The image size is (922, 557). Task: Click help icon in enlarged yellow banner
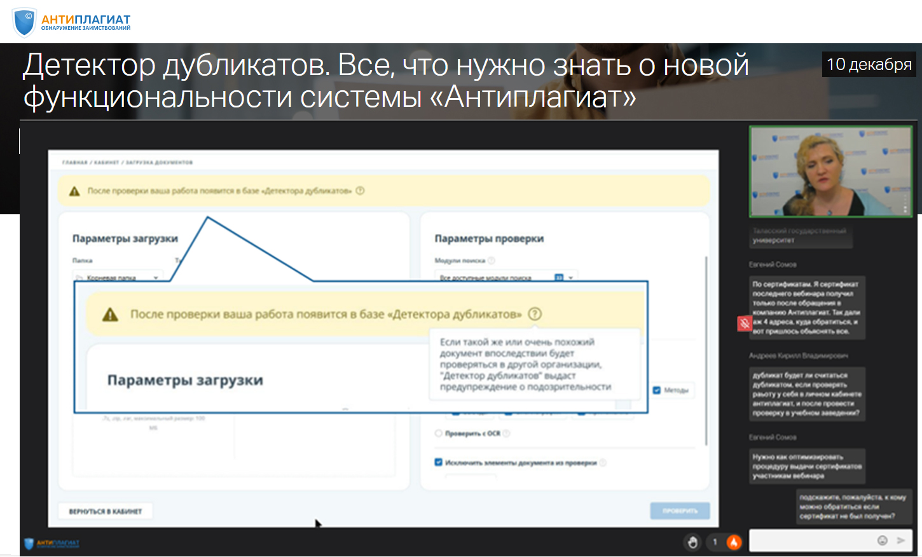(535, 314)
